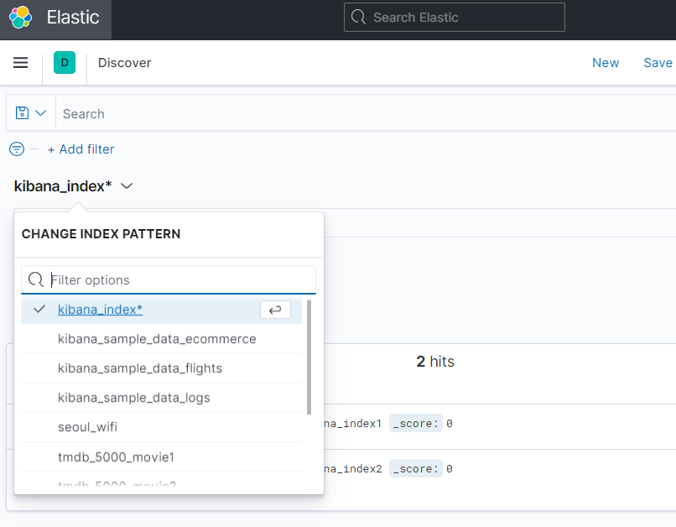Open the hamburger navigation menu
This screenshot has height=527, width=676.
pos(20,63)
